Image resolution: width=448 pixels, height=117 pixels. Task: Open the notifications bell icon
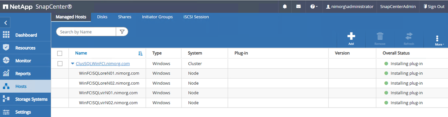point(285,6)
